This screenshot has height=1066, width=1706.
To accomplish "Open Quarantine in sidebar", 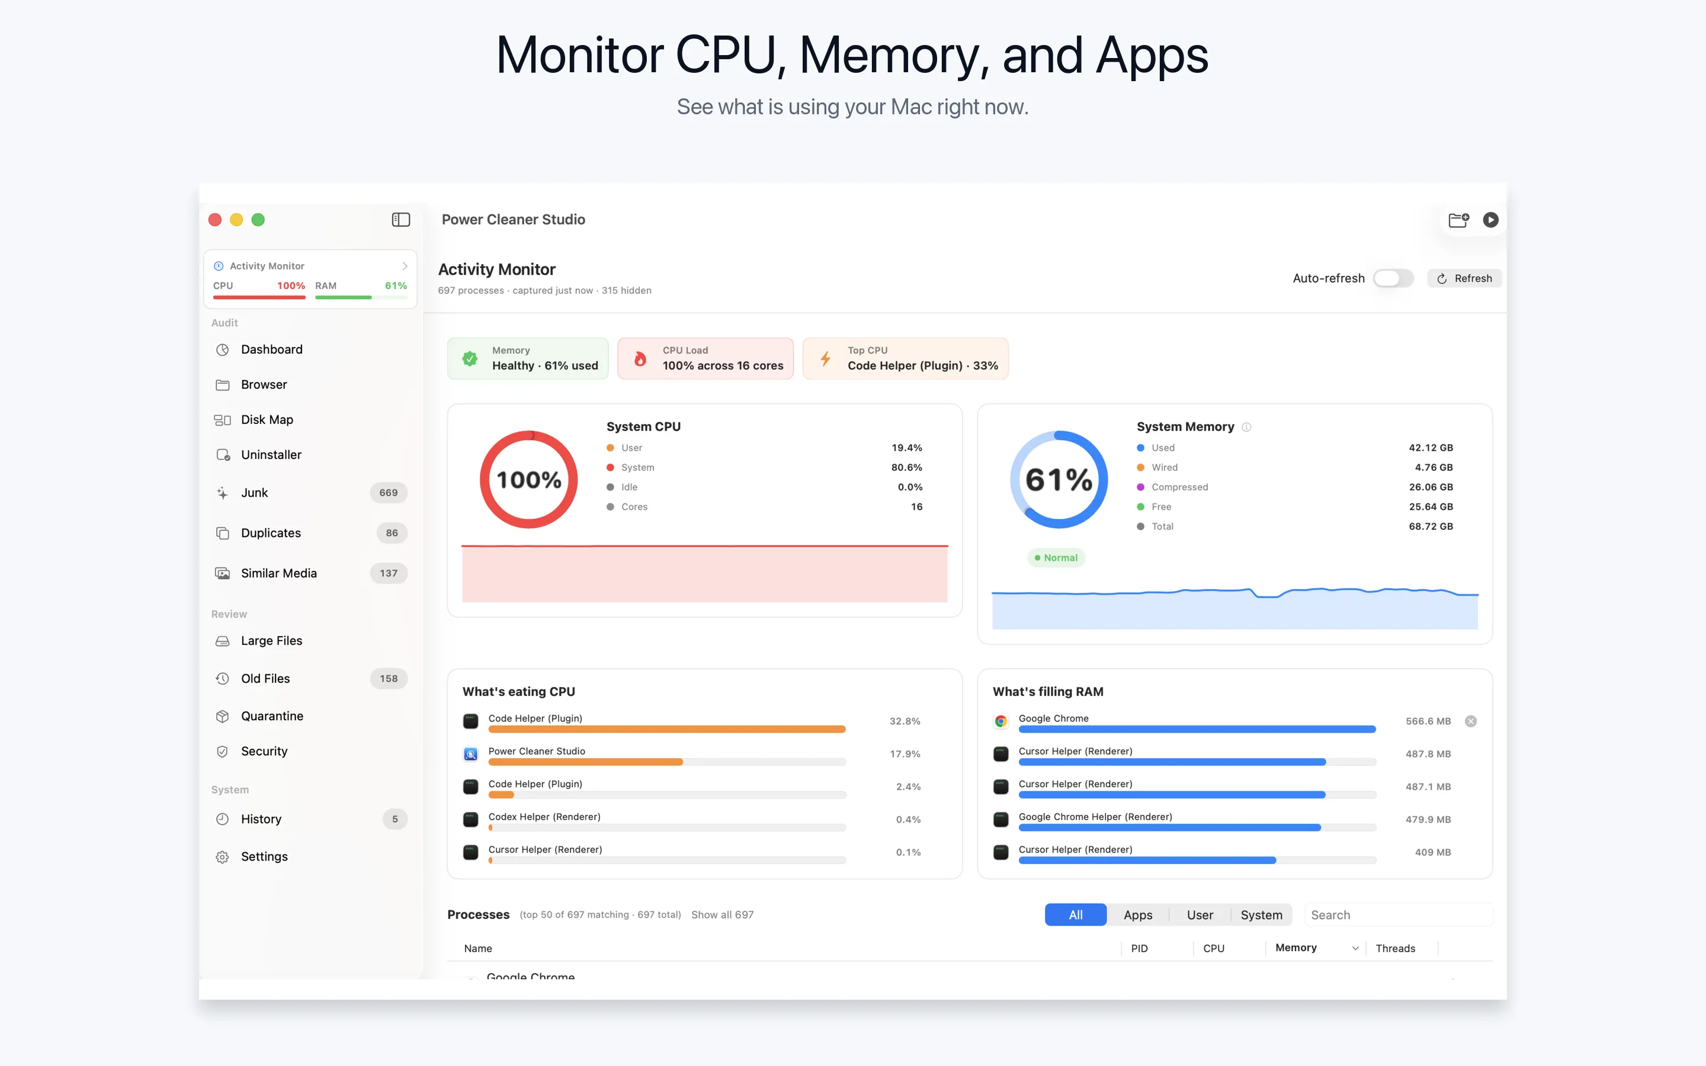I will (310, 715).
